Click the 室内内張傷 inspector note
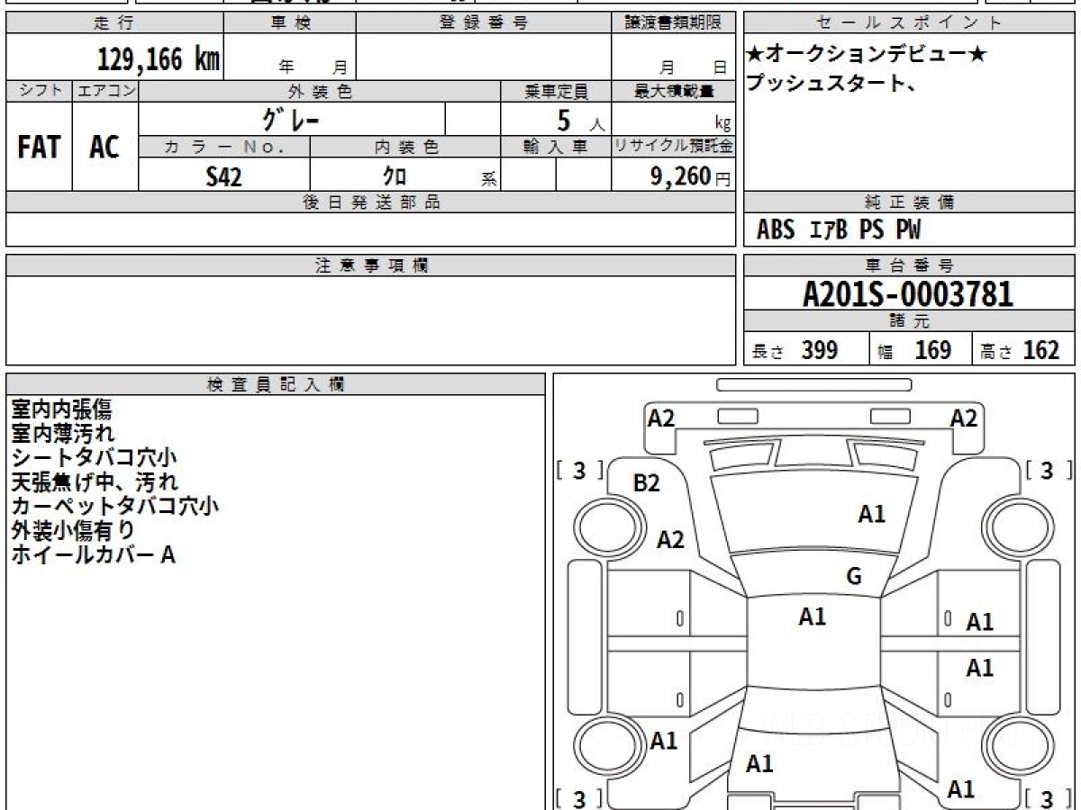The width and height of the screenshot is (1081, 810). 61,409
